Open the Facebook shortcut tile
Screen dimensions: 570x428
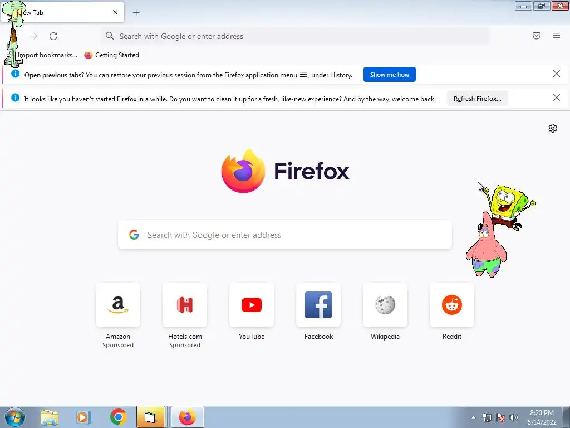[x=318, y=305]
